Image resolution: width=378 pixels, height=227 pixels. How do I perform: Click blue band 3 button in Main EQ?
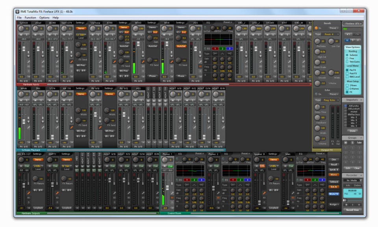[x=322, y=180]
